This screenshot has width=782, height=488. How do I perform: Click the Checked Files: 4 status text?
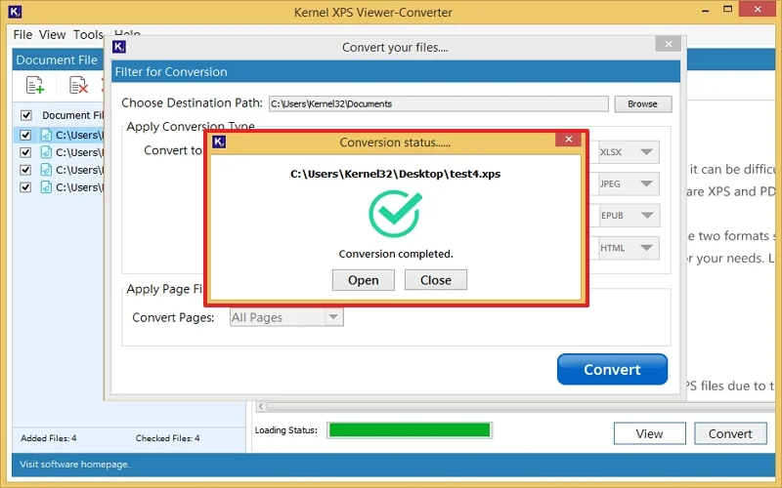(x=167, y=438)
